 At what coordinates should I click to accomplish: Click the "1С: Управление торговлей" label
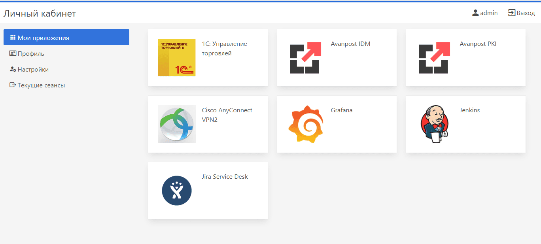tap(224, 49)
